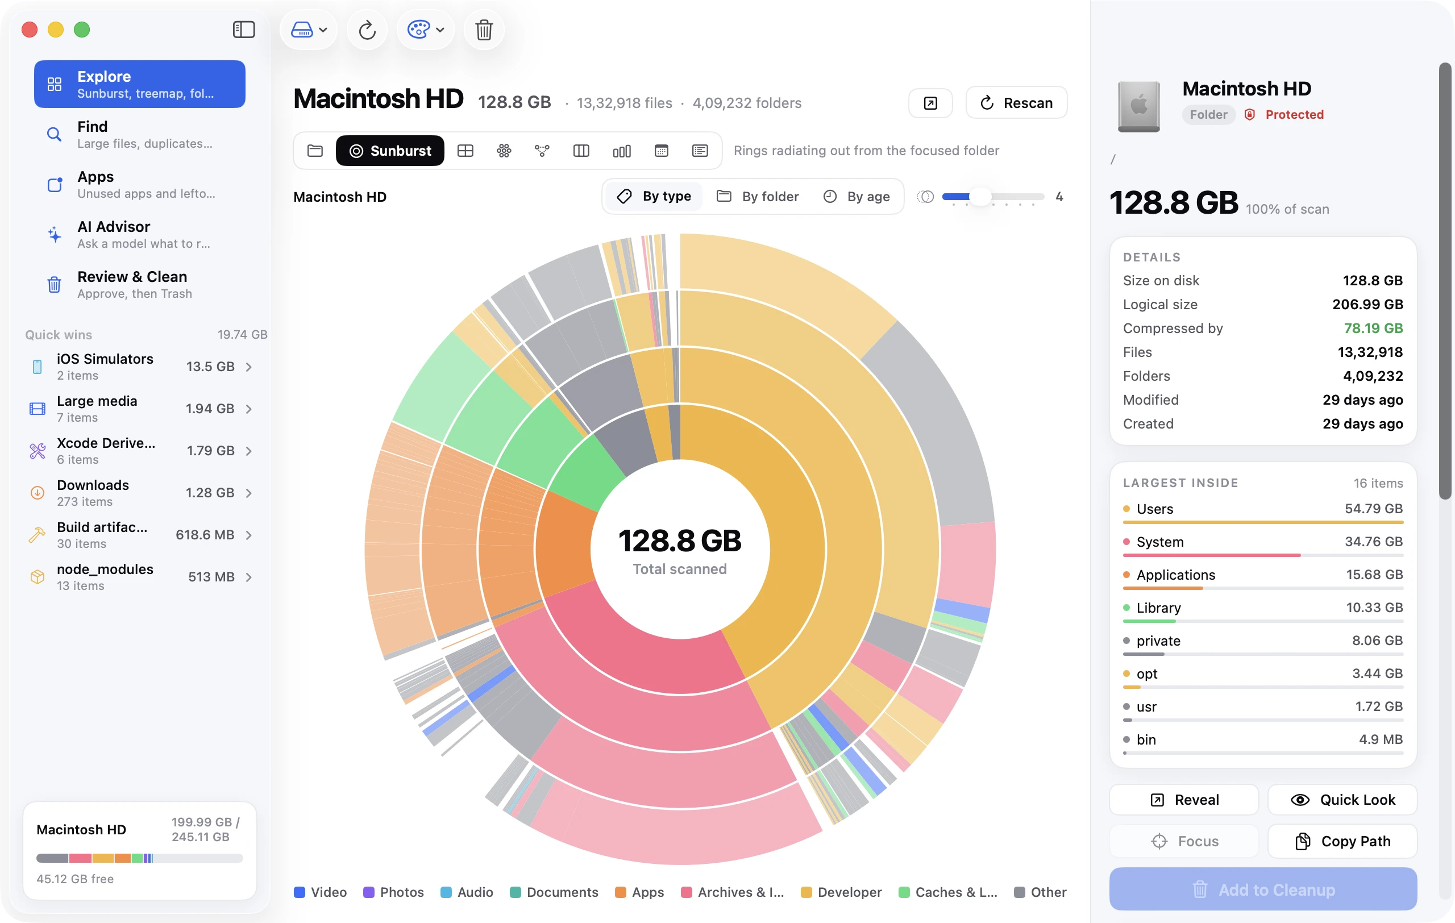Image resolution: width=1455 pixels, height=923 pixels.
Task: Open Review & Clean section
Action: click(140, 285)
